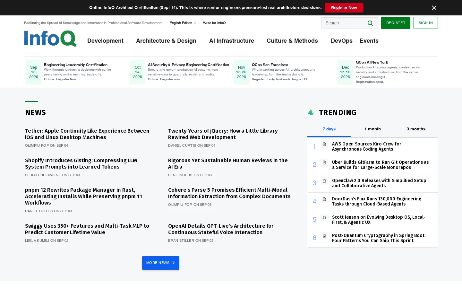Open the Architecture & Design menu

(166, 41)
